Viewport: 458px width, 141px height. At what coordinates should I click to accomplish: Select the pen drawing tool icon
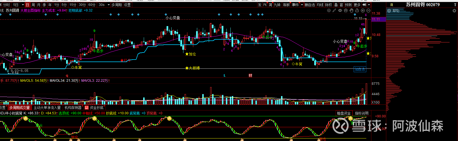pos(334,10)
